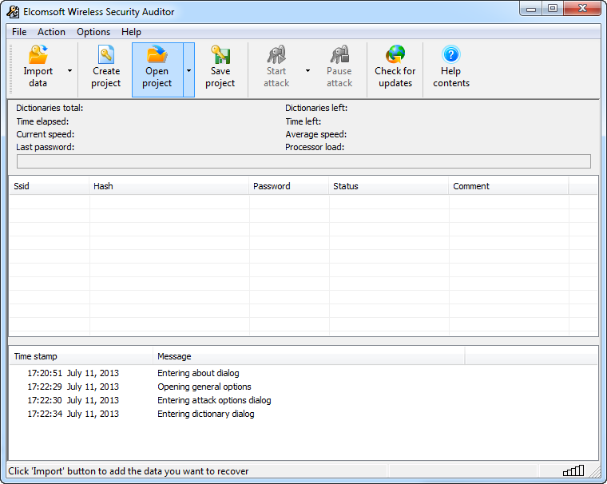Screen dimensions: 607x484
Task: Click the 'Time elapsed:' label
Action: click(x=42, y=121)
